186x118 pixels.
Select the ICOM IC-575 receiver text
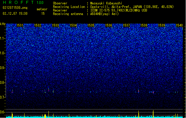point(119,10)
